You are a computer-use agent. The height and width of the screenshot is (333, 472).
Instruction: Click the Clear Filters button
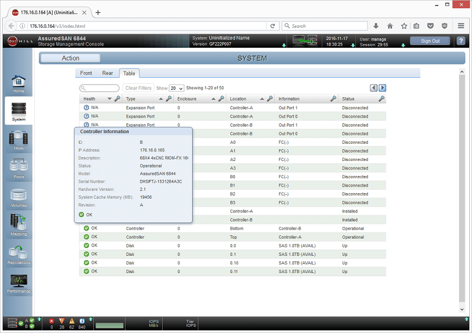pyautogui.click(x=138, y=88)
